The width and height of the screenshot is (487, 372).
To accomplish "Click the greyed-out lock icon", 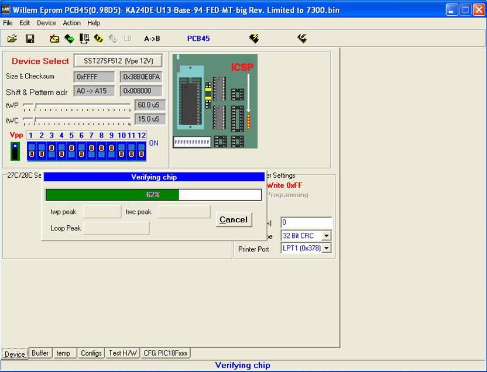I will 113,39.
